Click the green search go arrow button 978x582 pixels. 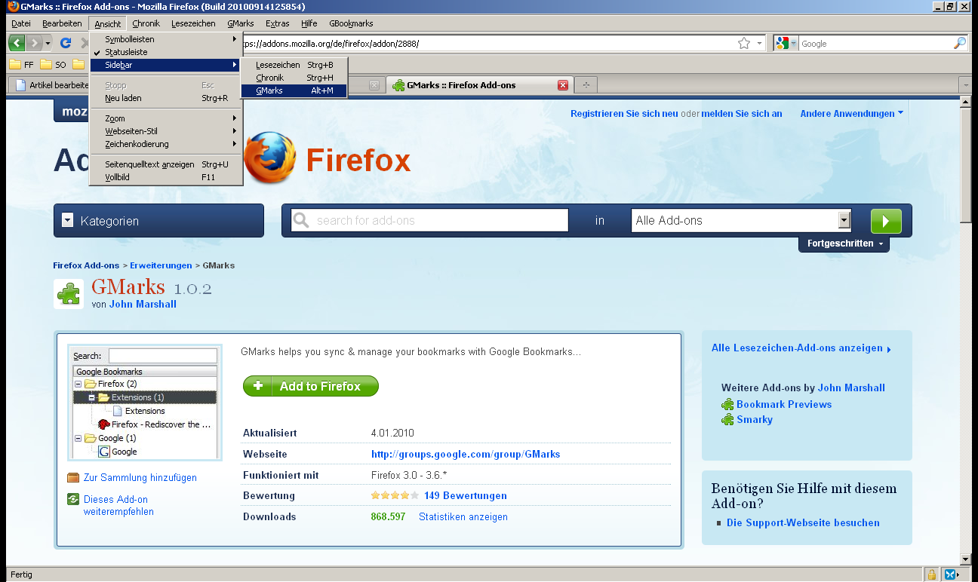(x=886, y=221)
